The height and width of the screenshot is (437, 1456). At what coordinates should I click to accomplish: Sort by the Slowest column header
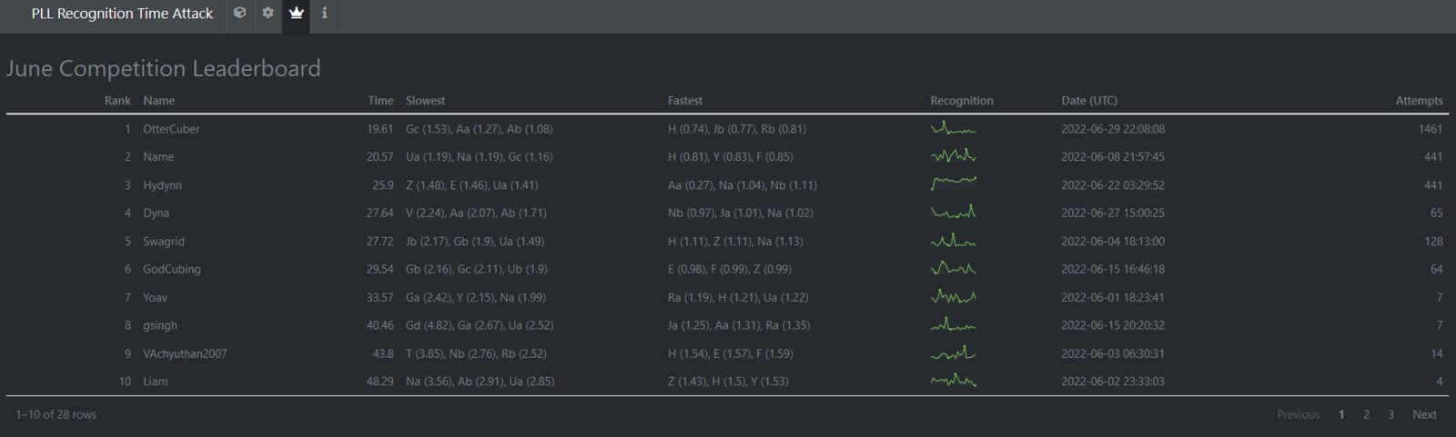425,101
